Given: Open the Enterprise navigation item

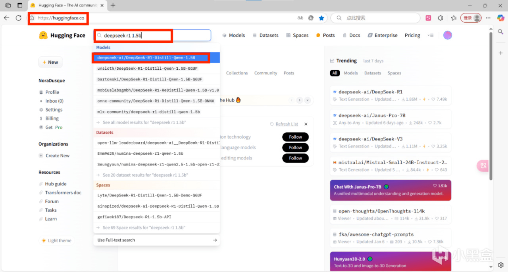Looking at the screenshot, I should pyautogui.click(x=383, y=35).
